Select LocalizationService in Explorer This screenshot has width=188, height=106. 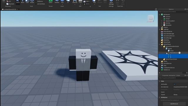pos(169,68)
